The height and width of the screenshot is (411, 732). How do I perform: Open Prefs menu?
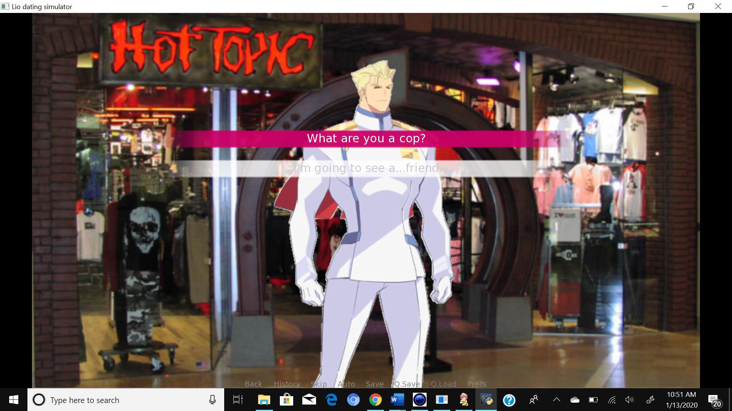click(477, 384)
